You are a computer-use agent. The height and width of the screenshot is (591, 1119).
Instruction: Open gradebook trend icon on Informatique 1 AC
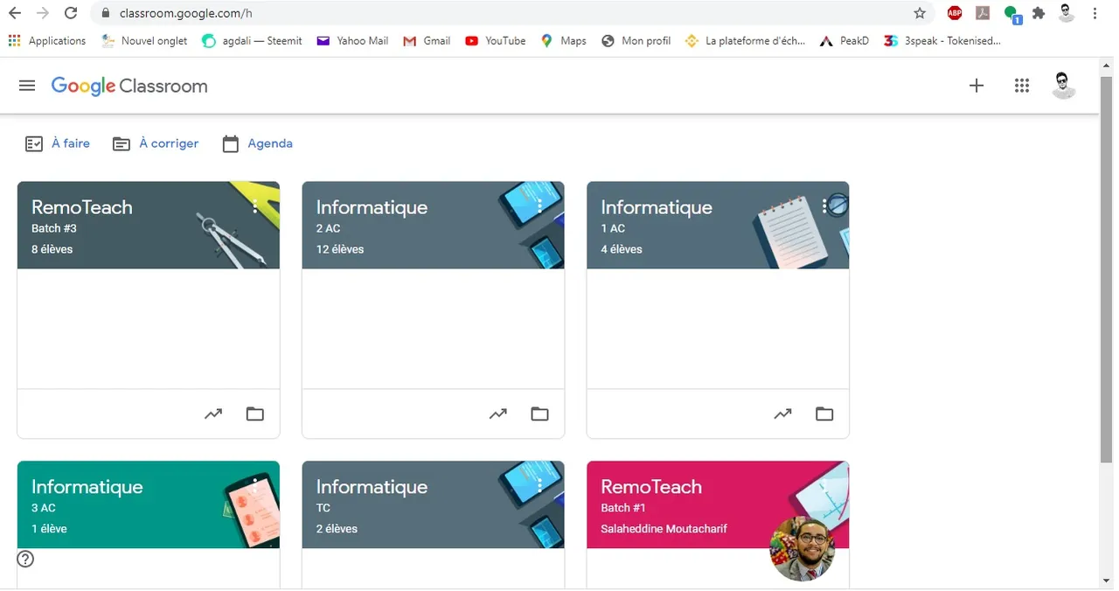pos(783,414)
